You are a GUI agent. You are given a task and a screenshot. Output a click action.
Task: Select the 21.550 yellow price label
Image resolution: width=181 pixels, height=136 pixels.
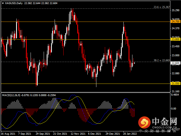[x=176, y=84]
